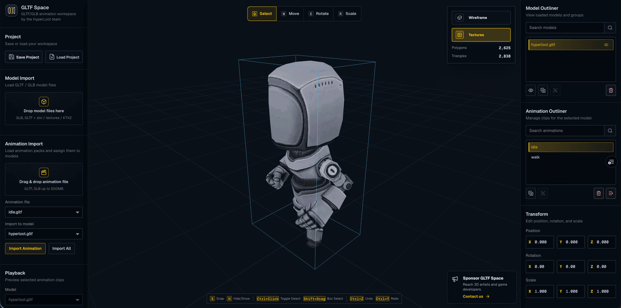Click delete clip trash icon in Animation Outliner
The height and width of the screenshot is (308, 621).
(x=599, y=193)
